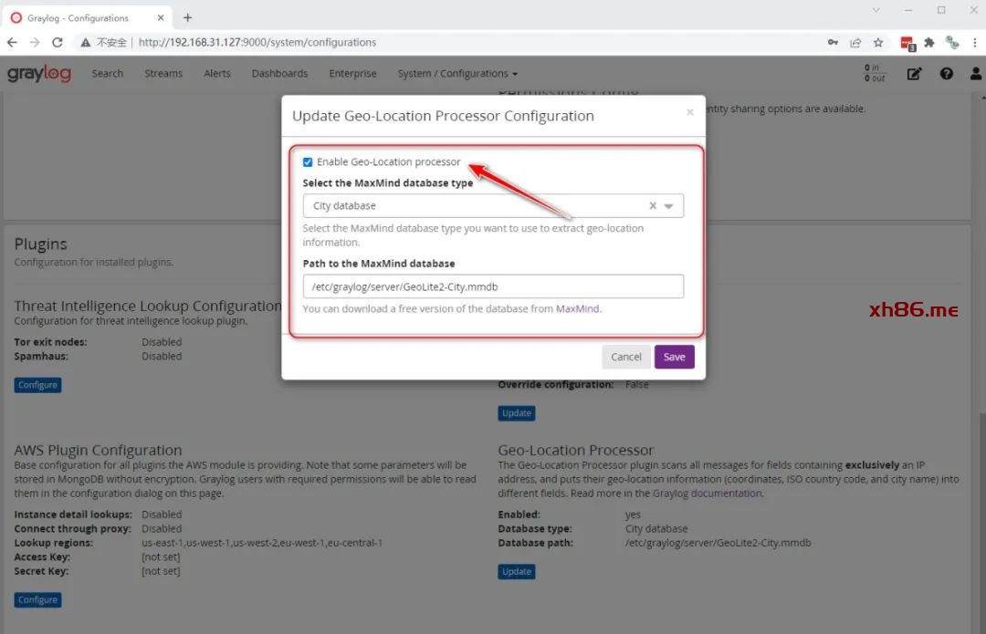Bookmark this page with the star icon

[878, 42]
